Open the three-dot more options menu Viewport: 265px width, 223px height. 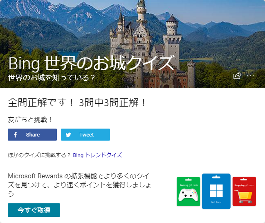(x=250, y=76)
